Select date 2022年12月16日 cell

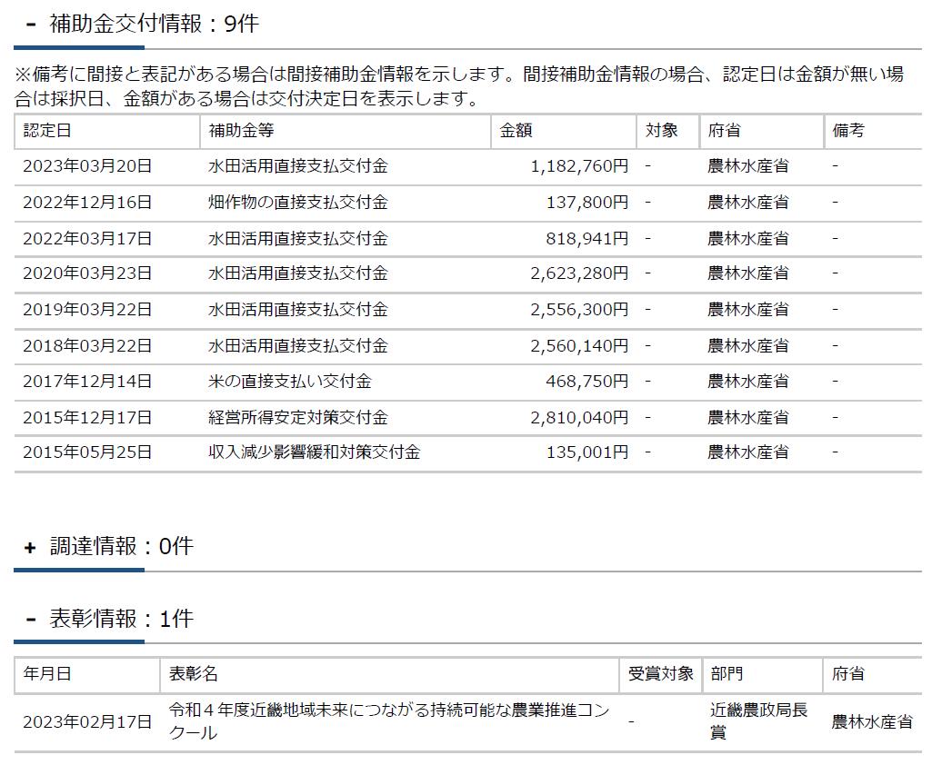click(x=87, y=203)
